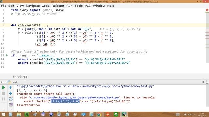Open the red-orange taskbar app icon
Screen dimensions: 209x117
pos(108,114)
